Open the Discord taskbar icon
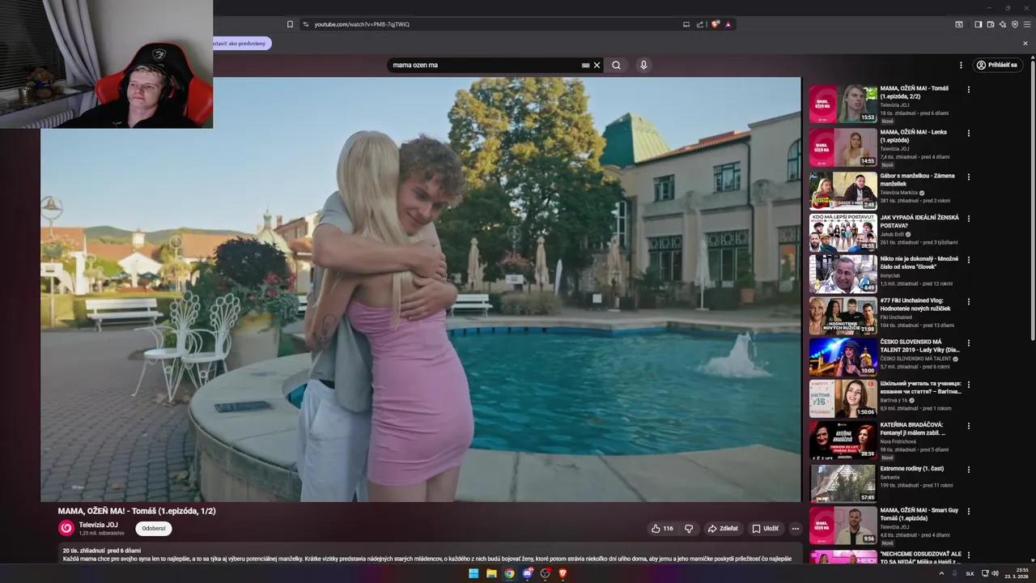 pyautogui.click(x=527, y=573)
